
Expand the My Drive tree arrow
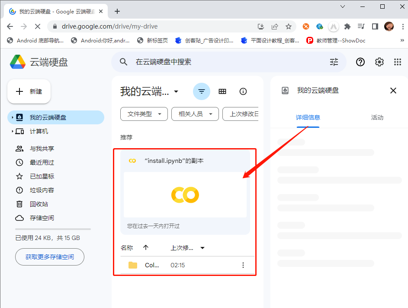pos(12,117)
